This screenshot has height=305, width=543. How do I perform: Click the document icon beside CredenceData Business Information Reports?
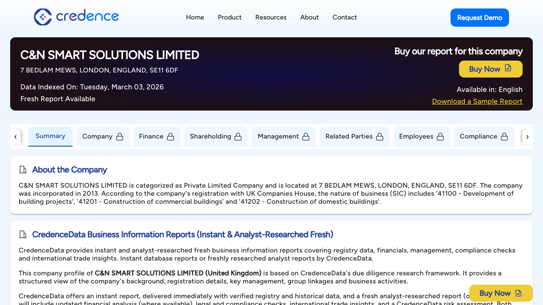[22, 234]
